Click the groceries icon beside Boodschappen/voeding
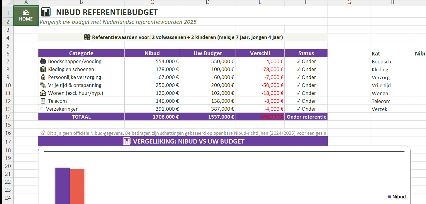This screenshot has height=204, width=426. point(43,61)
